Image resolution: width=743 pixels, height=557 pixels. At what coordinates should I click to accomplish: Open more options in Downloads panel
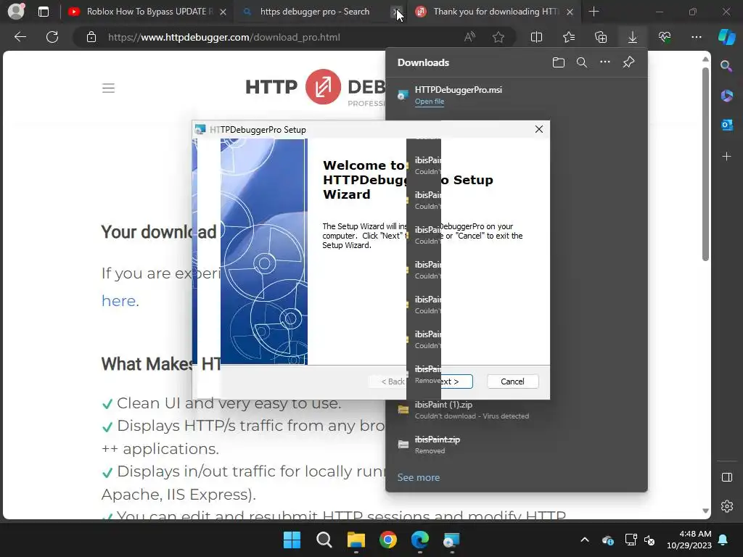pyautogui.click(x=605, y=62)
